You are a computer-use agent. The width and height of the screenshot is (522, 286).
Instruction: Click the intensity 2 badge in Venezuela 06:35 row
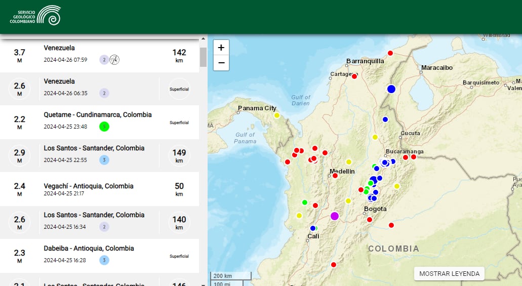click(104, 93)
